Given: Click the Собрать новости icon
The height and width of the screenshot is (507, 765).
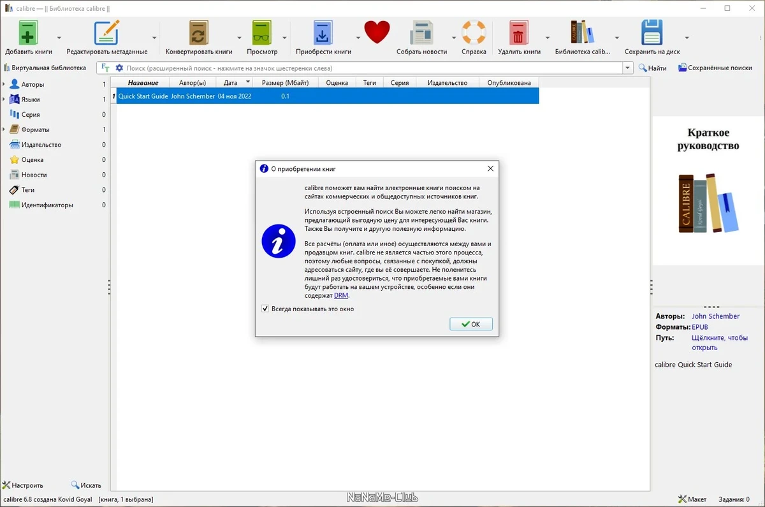Looking at the screenshot, I should point(421,33).
